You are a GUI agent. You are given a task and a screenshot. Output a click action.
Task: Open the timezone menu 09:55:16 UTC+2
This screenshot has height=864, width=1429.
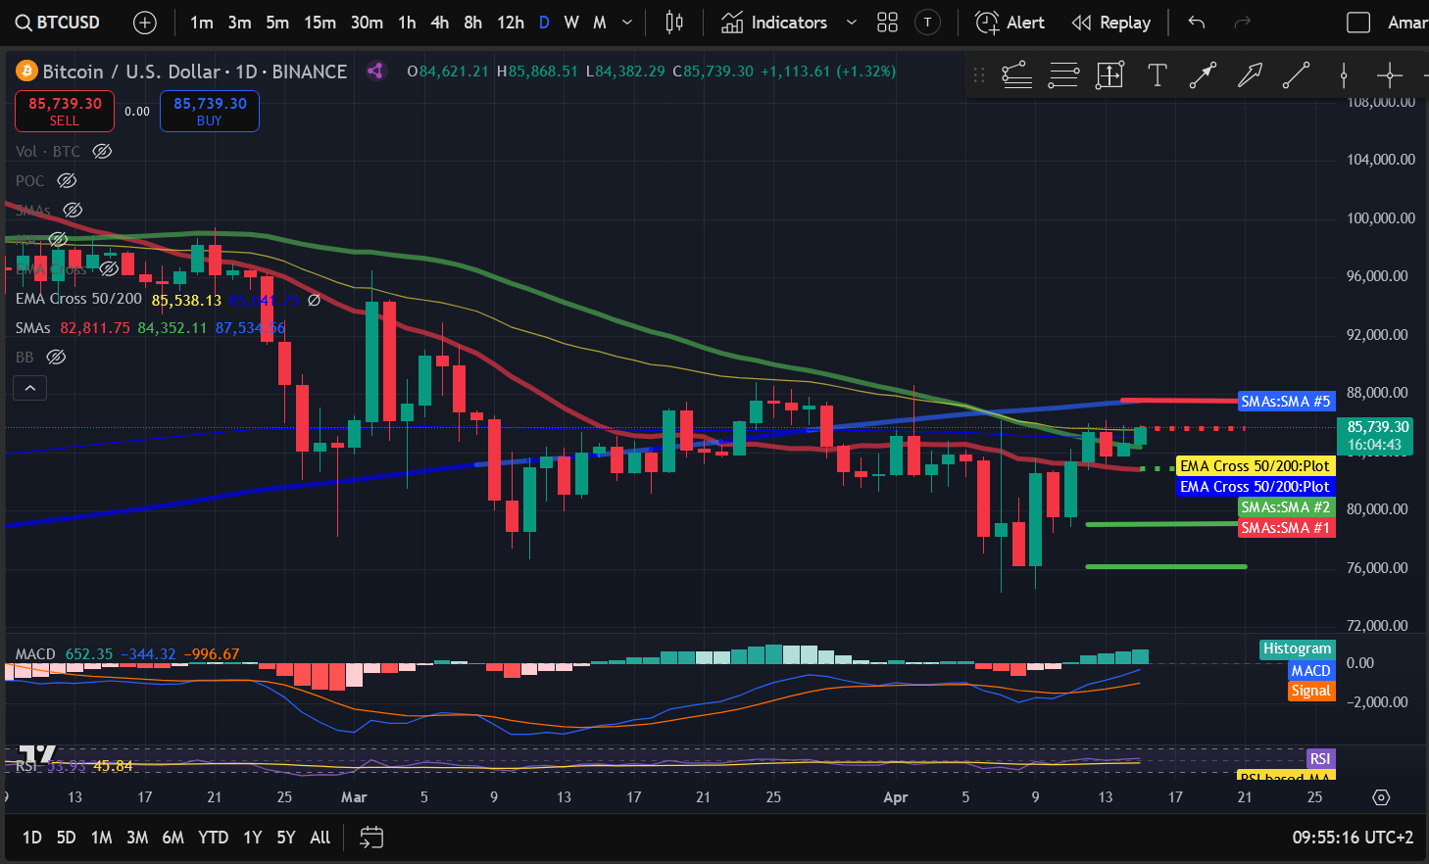(x=1353, y=838)
